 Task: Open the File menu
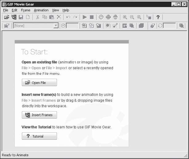point(6,10)
